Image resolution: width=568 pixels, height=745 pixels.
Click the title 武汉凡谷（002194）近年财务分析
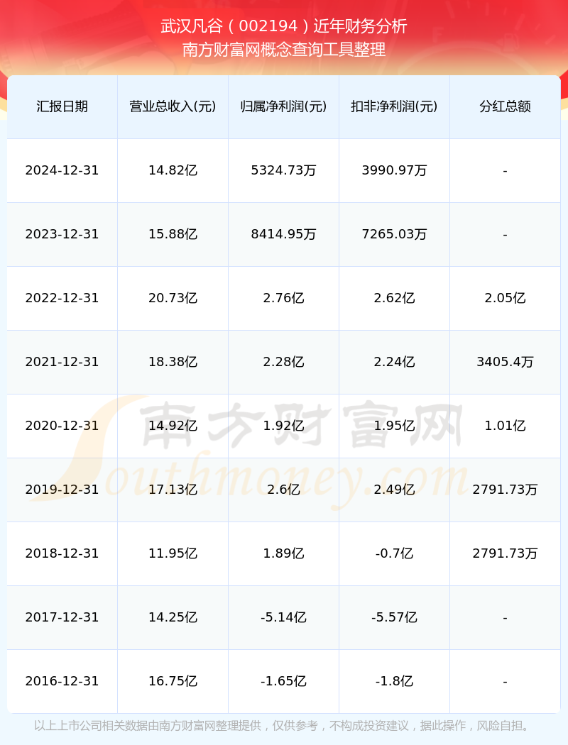click(x=284, y=26)
